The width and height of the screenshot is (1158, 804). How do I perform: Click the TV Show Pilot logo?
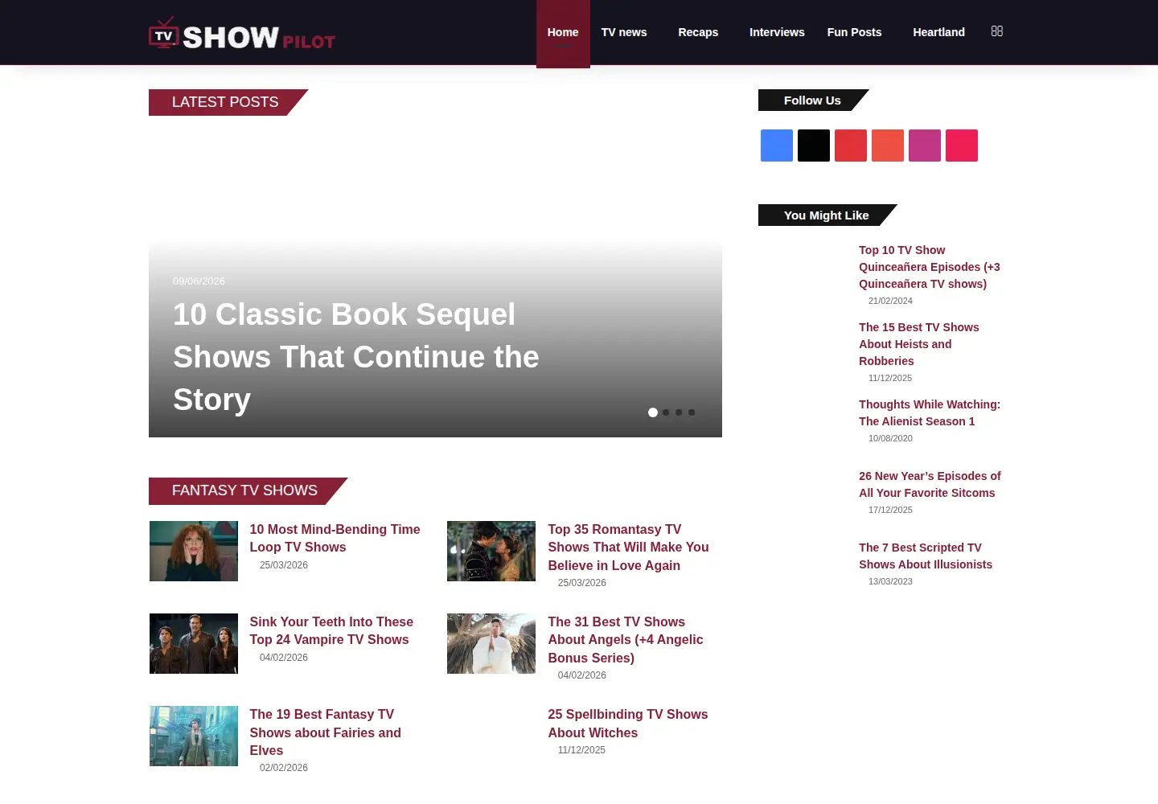point(242,33)
